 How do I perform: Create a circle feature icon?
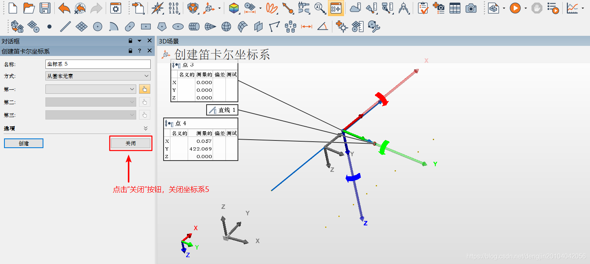98,27
